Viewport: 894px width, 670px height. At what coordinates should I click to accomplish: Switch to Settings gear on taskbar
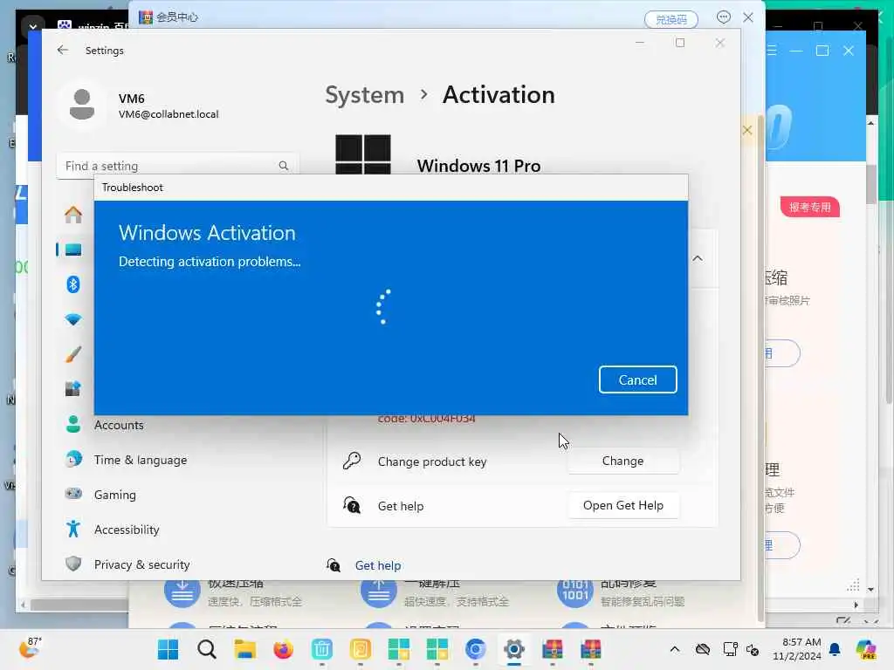pyautogui.click(x=513, y=649)
